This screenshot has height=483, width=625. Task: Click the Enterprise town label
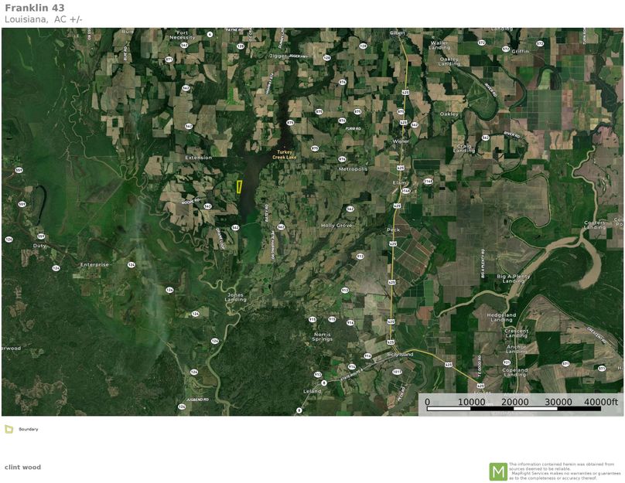tap(96, 264)
